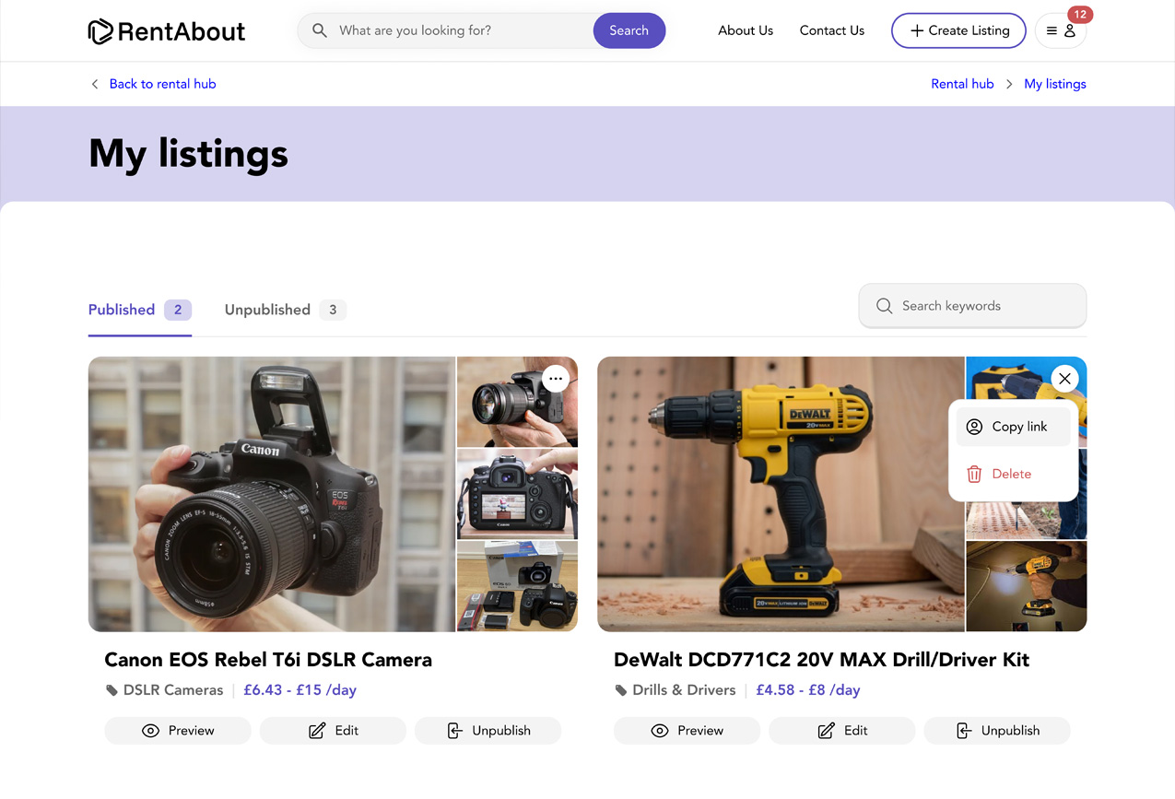This screenshot has width=1175, height=799.
Task: Open the About Us page
Action: click(x=746, y=30)
